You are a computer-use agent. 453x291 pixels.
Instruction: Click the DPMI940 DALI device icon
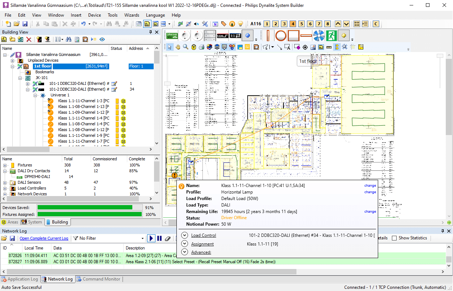[172, 35]
